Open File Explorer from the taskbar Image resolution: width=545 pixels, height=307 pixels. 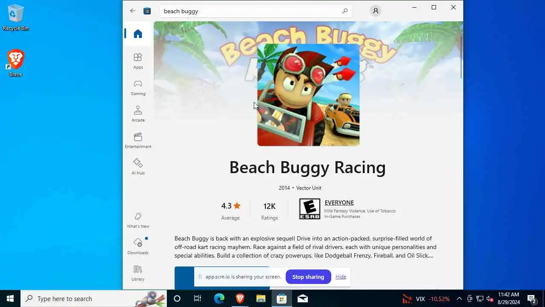point(261,298)
